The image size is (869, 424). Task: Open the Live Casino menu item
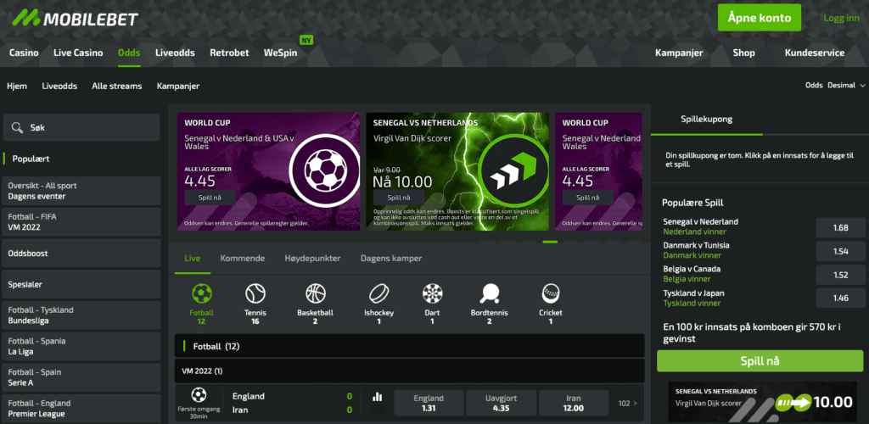pyautogui.click(x=78, y=53)
